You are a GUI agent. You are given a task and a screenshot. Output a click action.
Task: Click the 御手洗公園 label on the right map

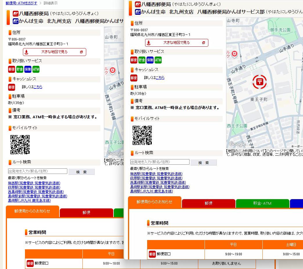280,30
